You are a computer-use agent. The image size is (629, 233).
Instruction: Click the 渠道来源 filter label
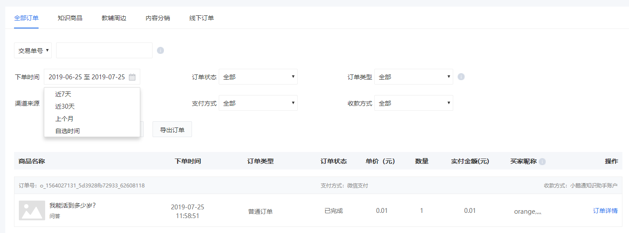pyautogui.click(x=27, y=103)
